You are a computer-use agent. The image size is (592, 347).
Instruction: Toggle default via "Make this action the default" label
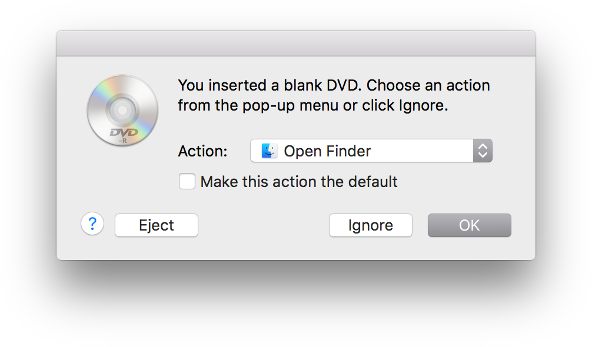tap(298, 181)
